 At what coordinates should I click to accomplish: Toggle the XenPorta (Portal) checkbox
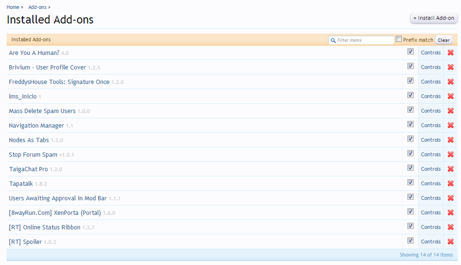pyautogui.click(x=410, y=211)
